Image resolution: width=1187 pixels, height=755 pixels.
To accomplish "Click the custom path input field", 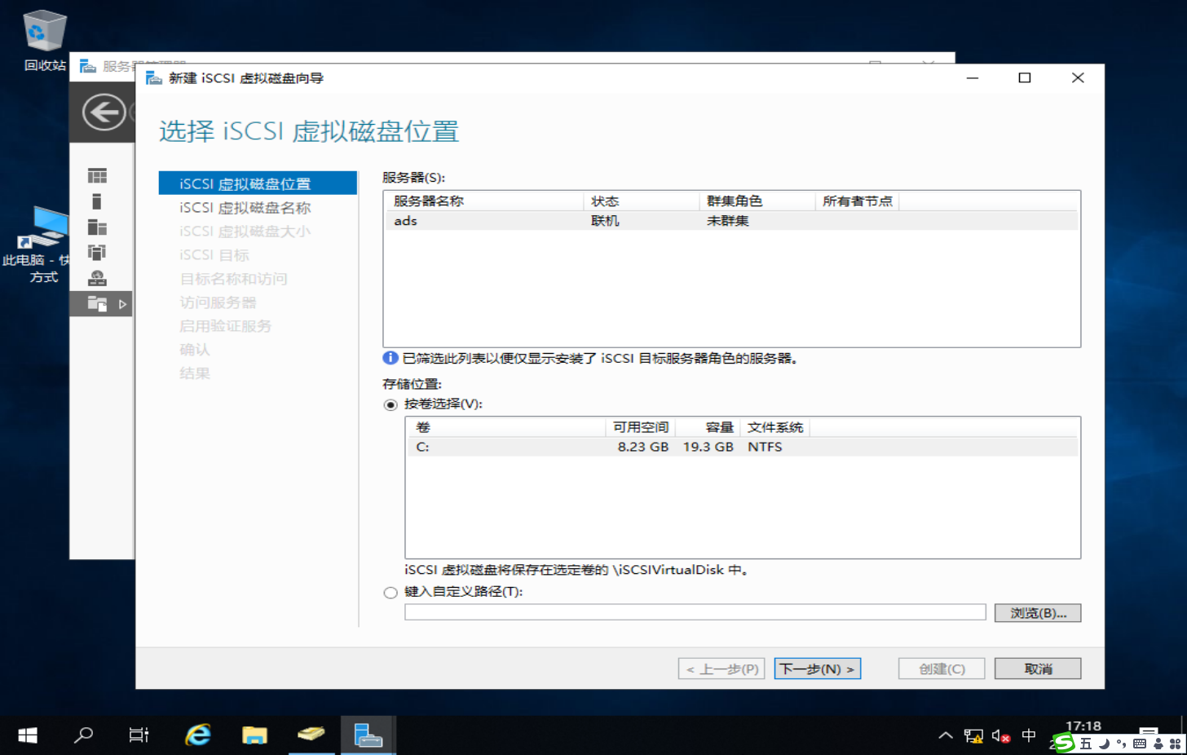I will (693, 612).
